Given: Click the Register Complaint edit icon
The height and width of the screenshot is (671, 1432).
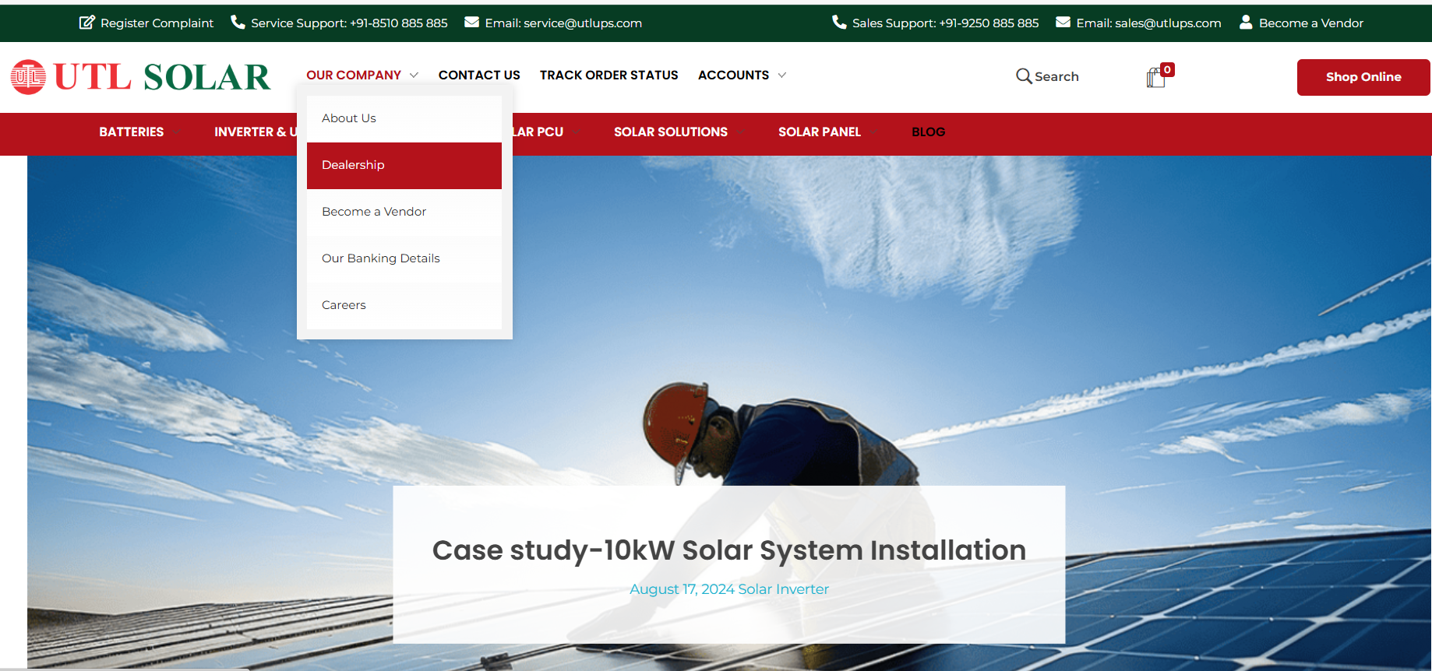Looking at the screenshot, I should tap(87, 23).
